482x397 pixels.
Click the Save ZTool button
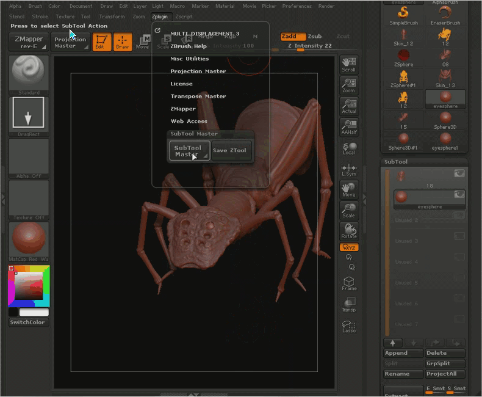229,151
